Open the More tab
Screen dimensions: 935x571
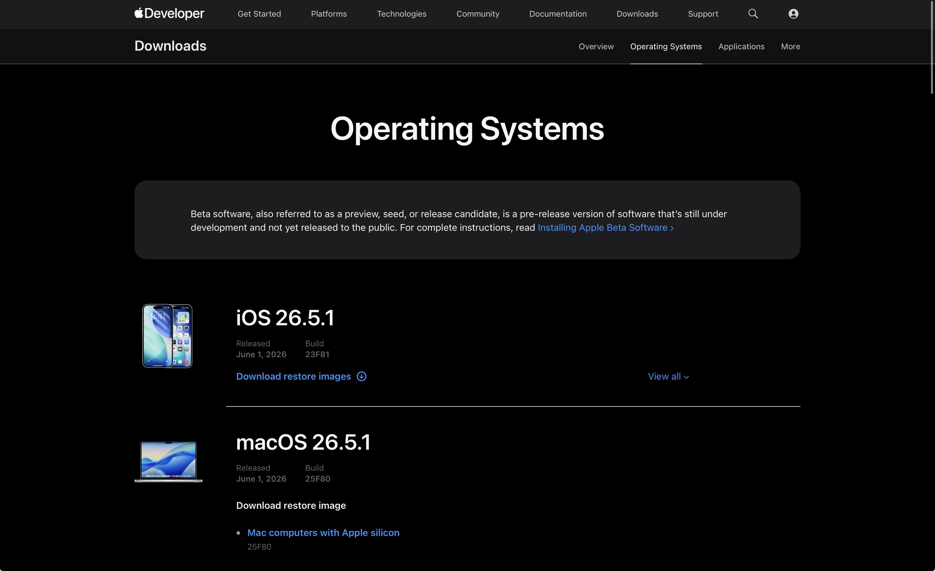click(x=790, y=46)
